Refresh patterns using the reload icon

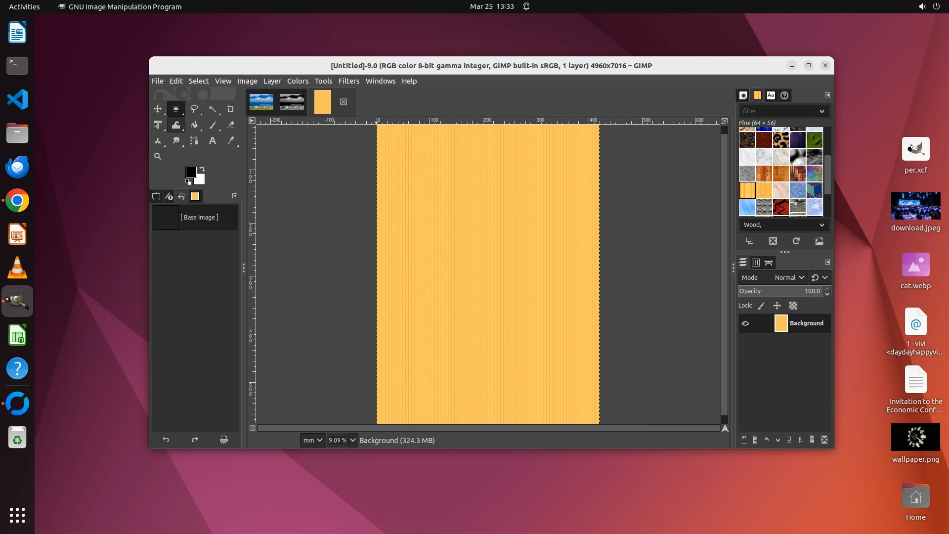[796, 241]
